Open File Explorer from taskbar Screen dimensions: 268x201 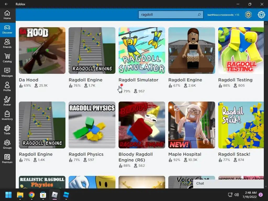point(20,195)
